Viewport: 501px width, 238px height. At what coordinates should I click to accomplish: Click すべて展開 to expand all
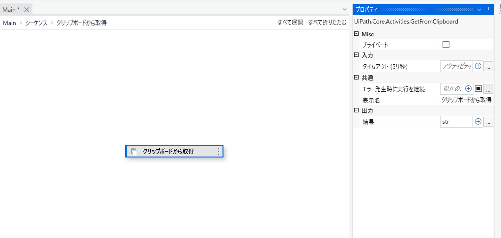[290, 23]
